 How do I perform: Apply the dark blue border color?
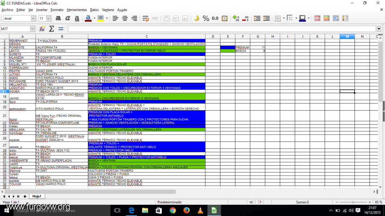coord(302,18)
